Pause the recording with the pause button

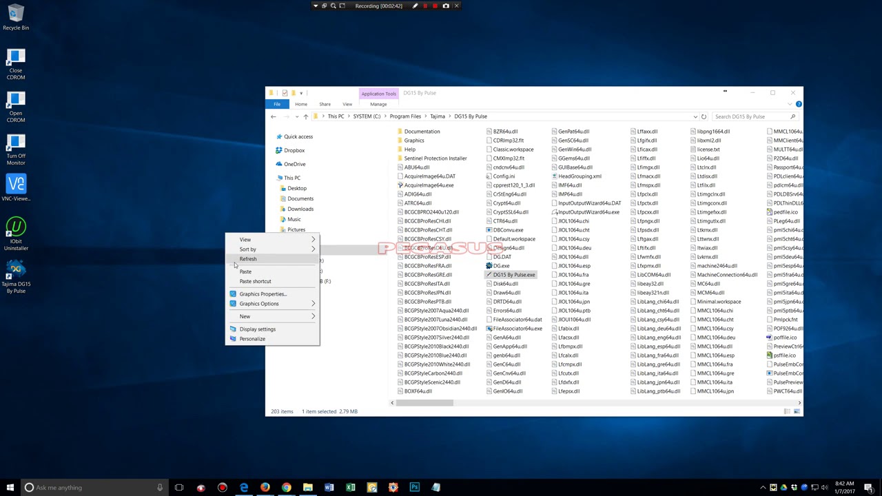pos(425,6)
